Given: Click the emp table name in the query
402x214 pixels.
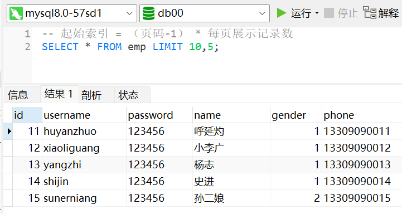Looking at the screenshot, I should pos(137,47).
